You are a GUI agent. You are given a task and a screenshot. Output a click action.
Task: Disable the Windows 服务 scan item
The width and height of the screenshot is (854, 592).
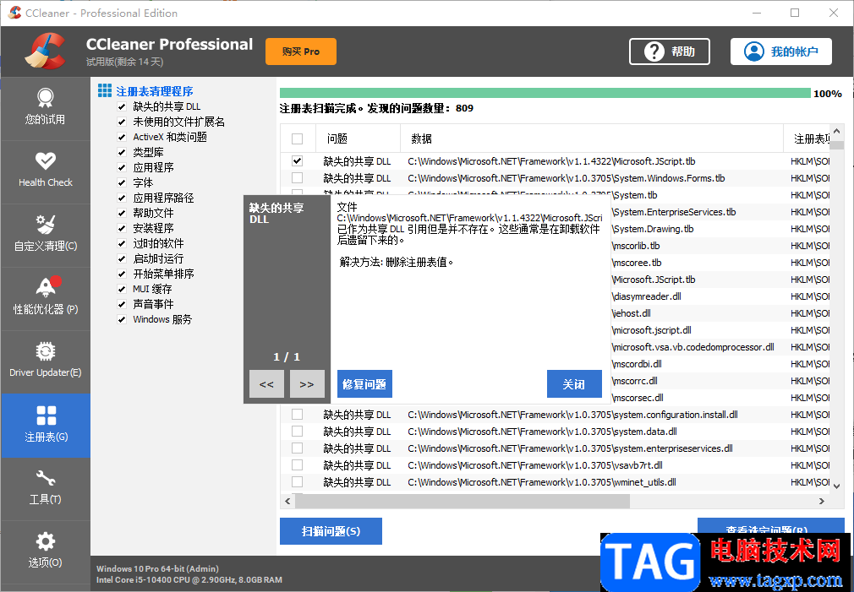tap(120, 319)
